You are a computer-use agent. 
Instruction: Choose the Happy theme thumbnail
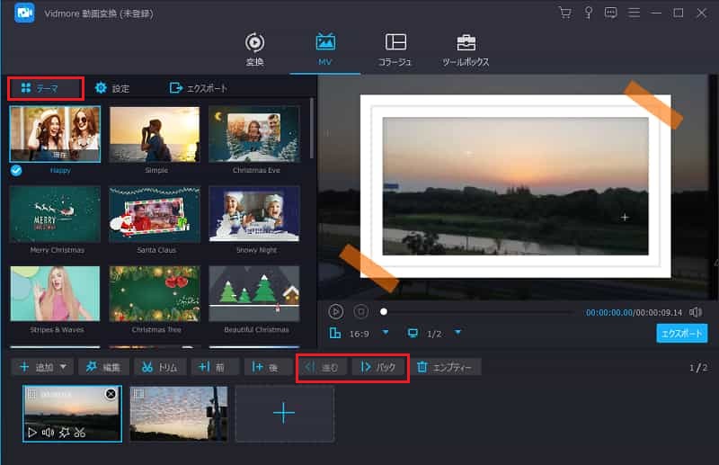coord(55,134)
